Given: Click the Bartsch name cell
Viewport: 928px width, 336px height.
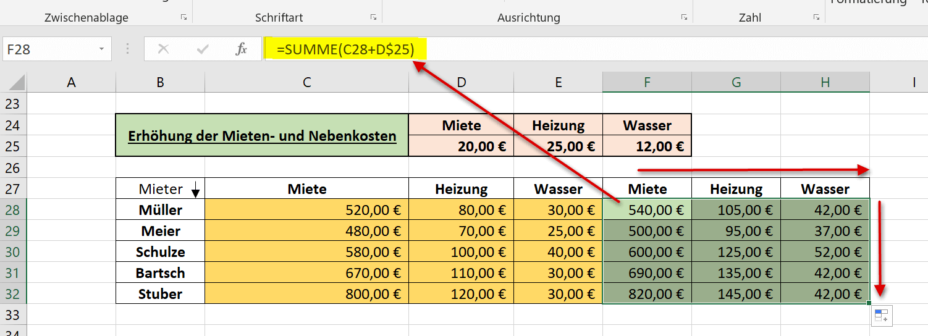Looking at the screenshot, I should click(160, 272).
